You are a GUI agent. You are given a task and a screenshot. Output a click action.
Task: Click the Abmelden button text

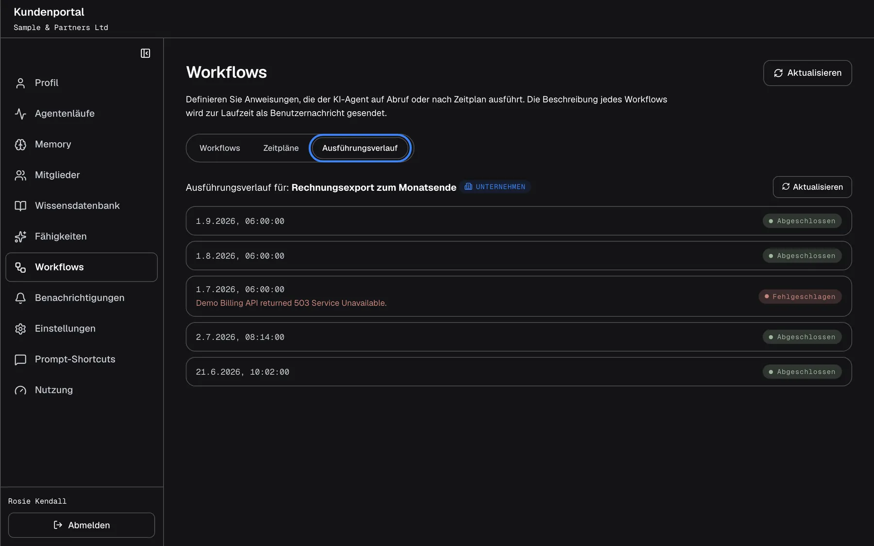coord(89,525)
